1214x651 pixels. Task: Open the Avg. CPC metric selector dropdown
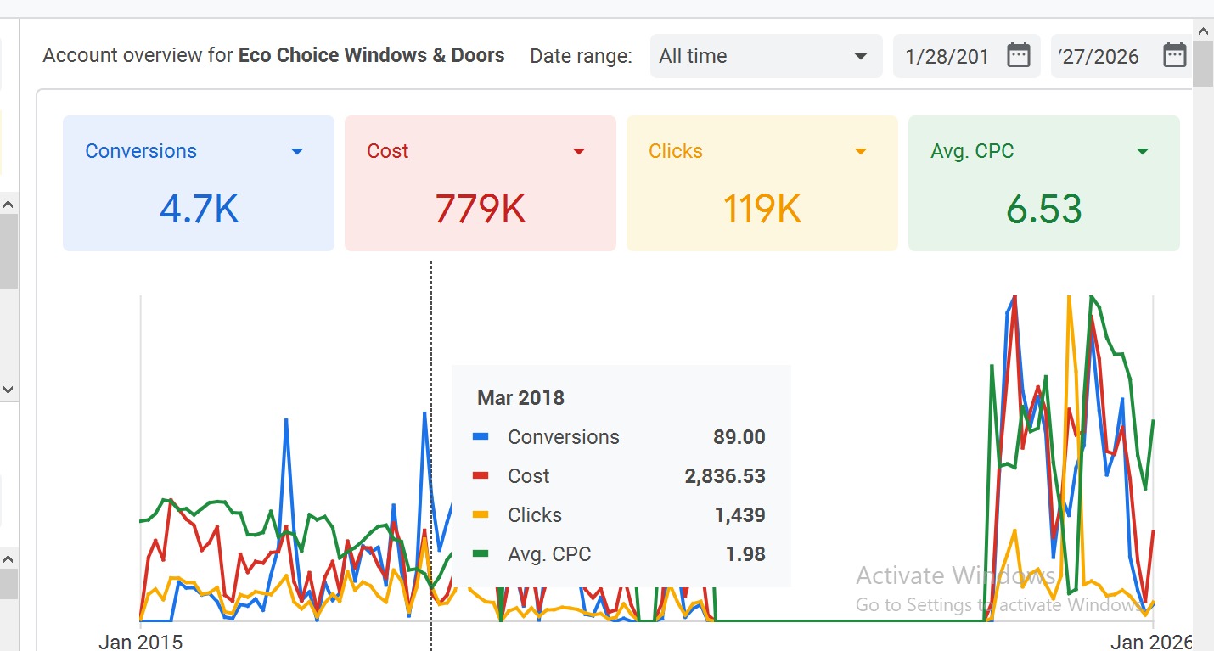1143,150
